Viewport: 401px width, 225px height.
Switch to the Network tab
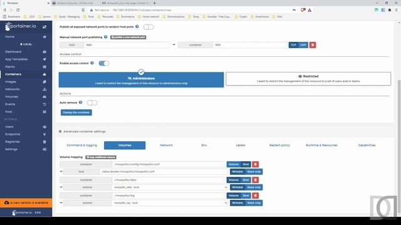pos(166,146)
